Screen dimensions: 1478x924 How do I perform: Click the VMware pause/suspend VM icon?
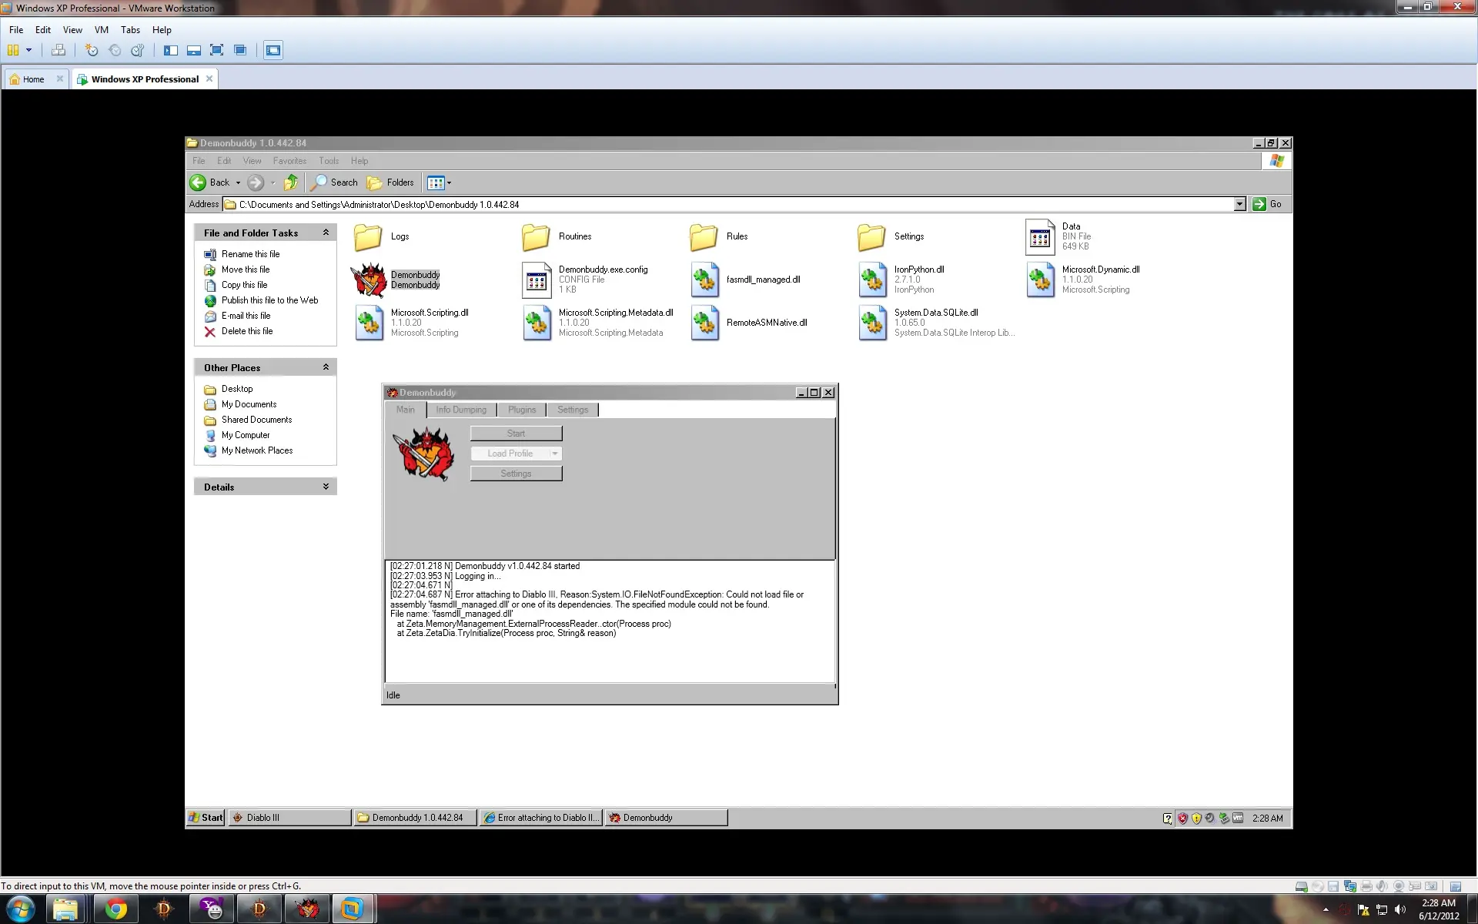[12, 51]
